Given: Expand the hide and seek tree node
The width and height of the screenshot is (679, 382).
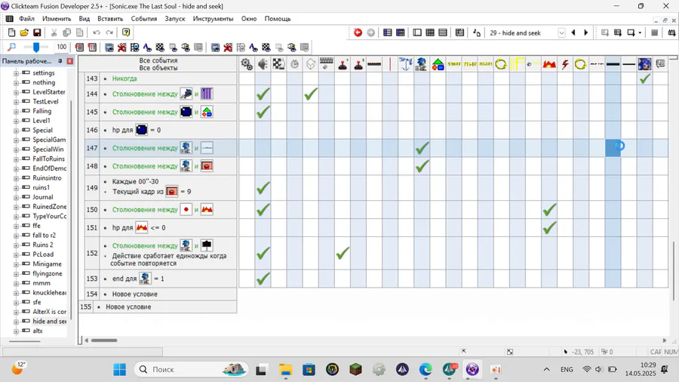Looking at the screenshot, I should [16, 322].
